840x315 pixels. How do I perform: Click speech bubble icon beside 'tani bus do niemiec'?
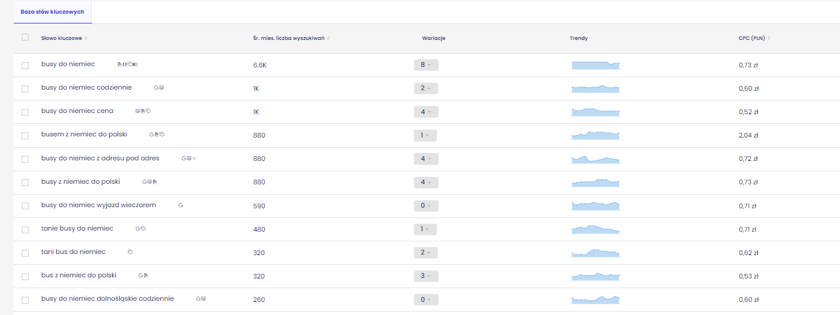130,252
